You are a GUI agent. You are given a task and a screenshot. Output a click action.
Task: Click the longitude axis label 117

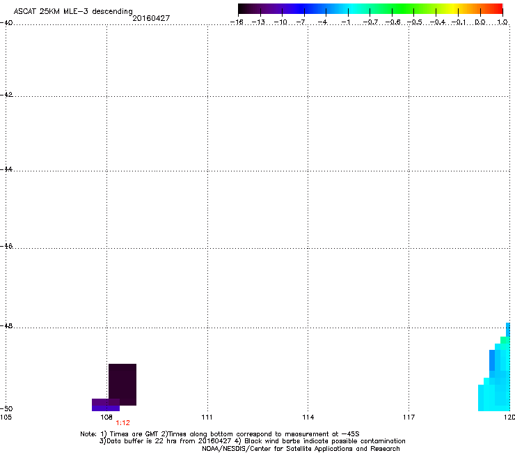409,417
